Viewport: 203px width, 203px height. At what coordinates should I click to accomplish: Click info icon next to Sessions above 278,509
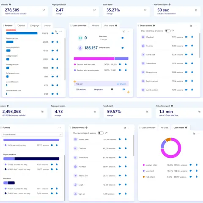(x=10, y=5)
